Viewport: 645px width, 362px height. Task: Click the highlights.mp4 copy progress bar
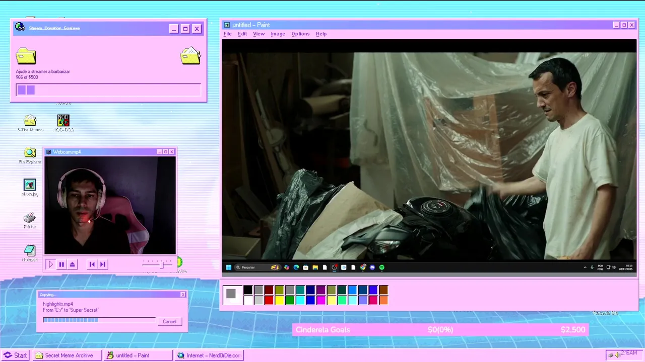(99, 320)
